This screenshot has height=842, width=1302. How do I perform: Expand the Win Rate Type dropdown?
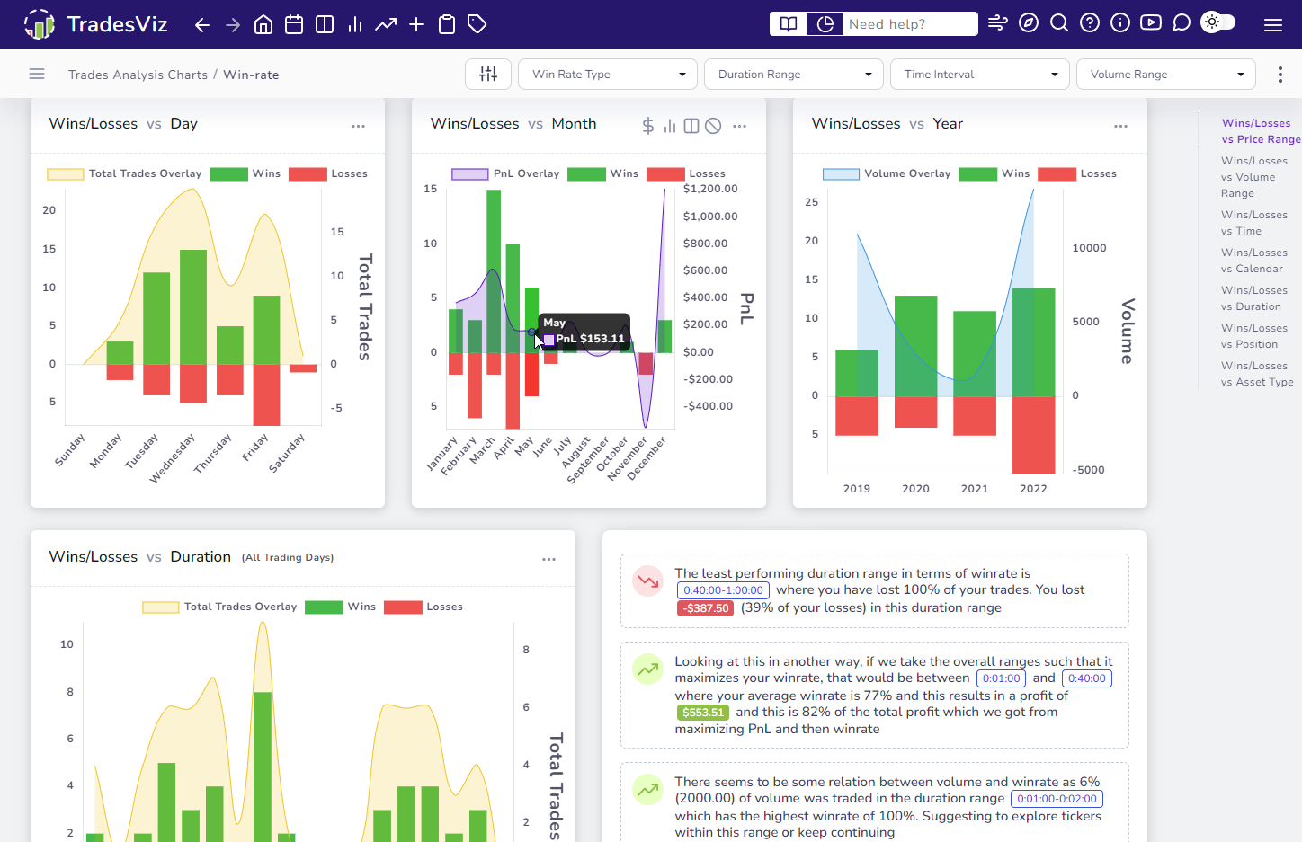608,74
